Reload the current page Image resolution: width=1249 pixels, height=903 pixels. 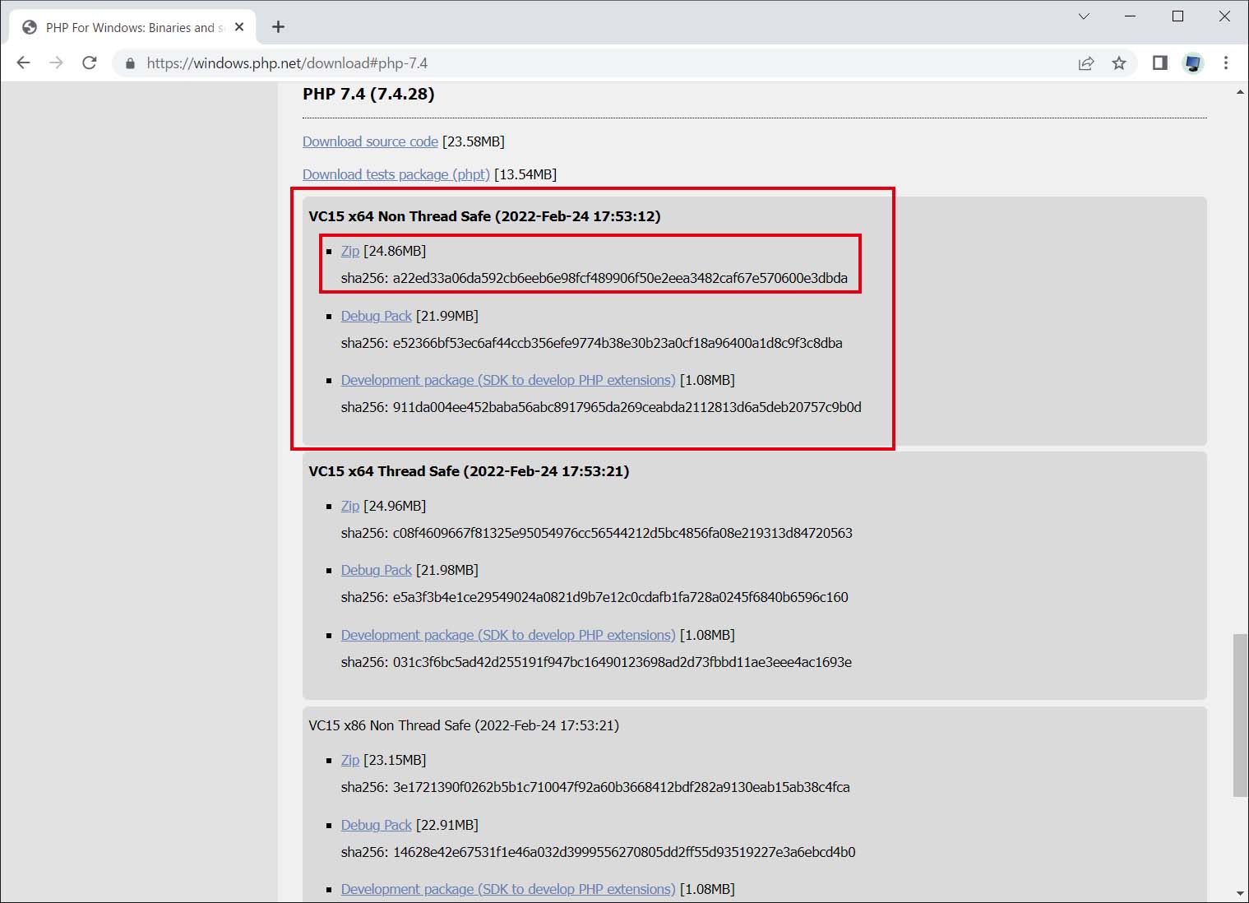(90, 63)
